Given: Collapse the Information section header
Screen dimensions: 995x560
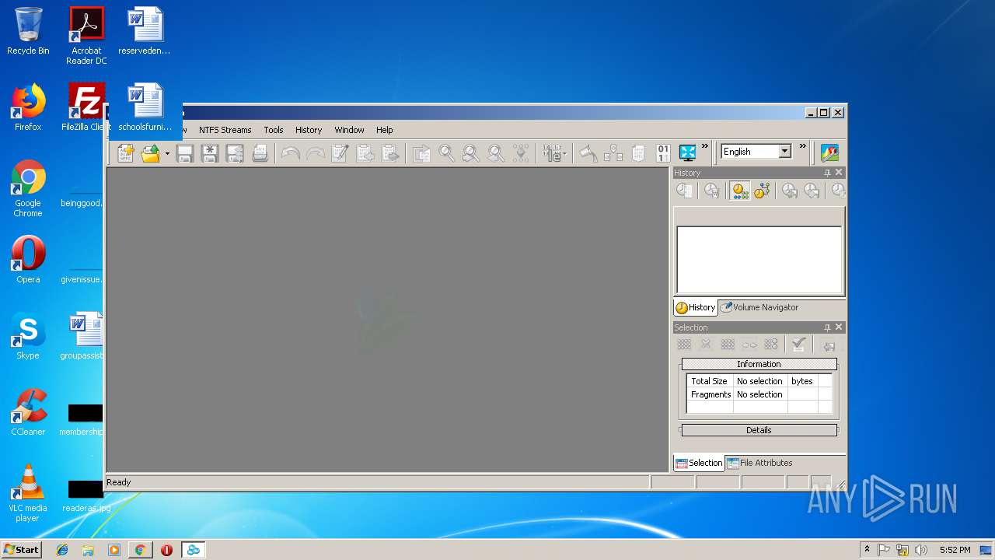Looking at the screenshot, I should tap(759, 364).
